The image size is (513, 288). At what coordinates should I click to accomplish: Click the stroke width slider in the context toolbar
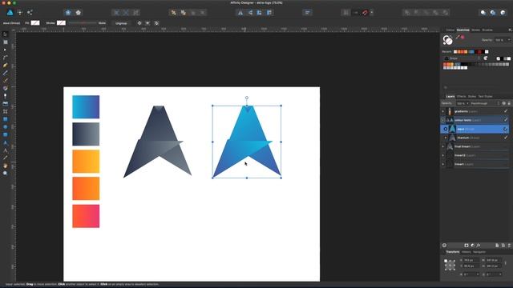point(83,23)
